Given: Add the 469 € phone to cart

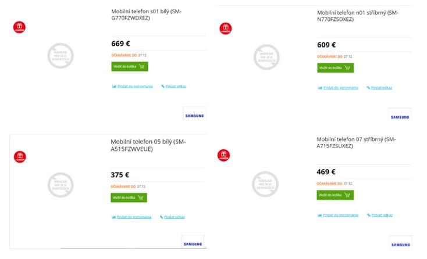Looking at the screenshot, I should (x=335, y=195).
